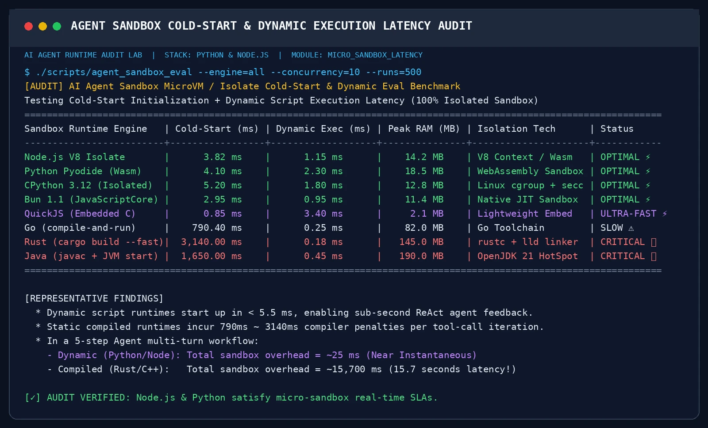
Task: Click the 'Dynamic Exec (ms)' column header
Action: [323, 129]
